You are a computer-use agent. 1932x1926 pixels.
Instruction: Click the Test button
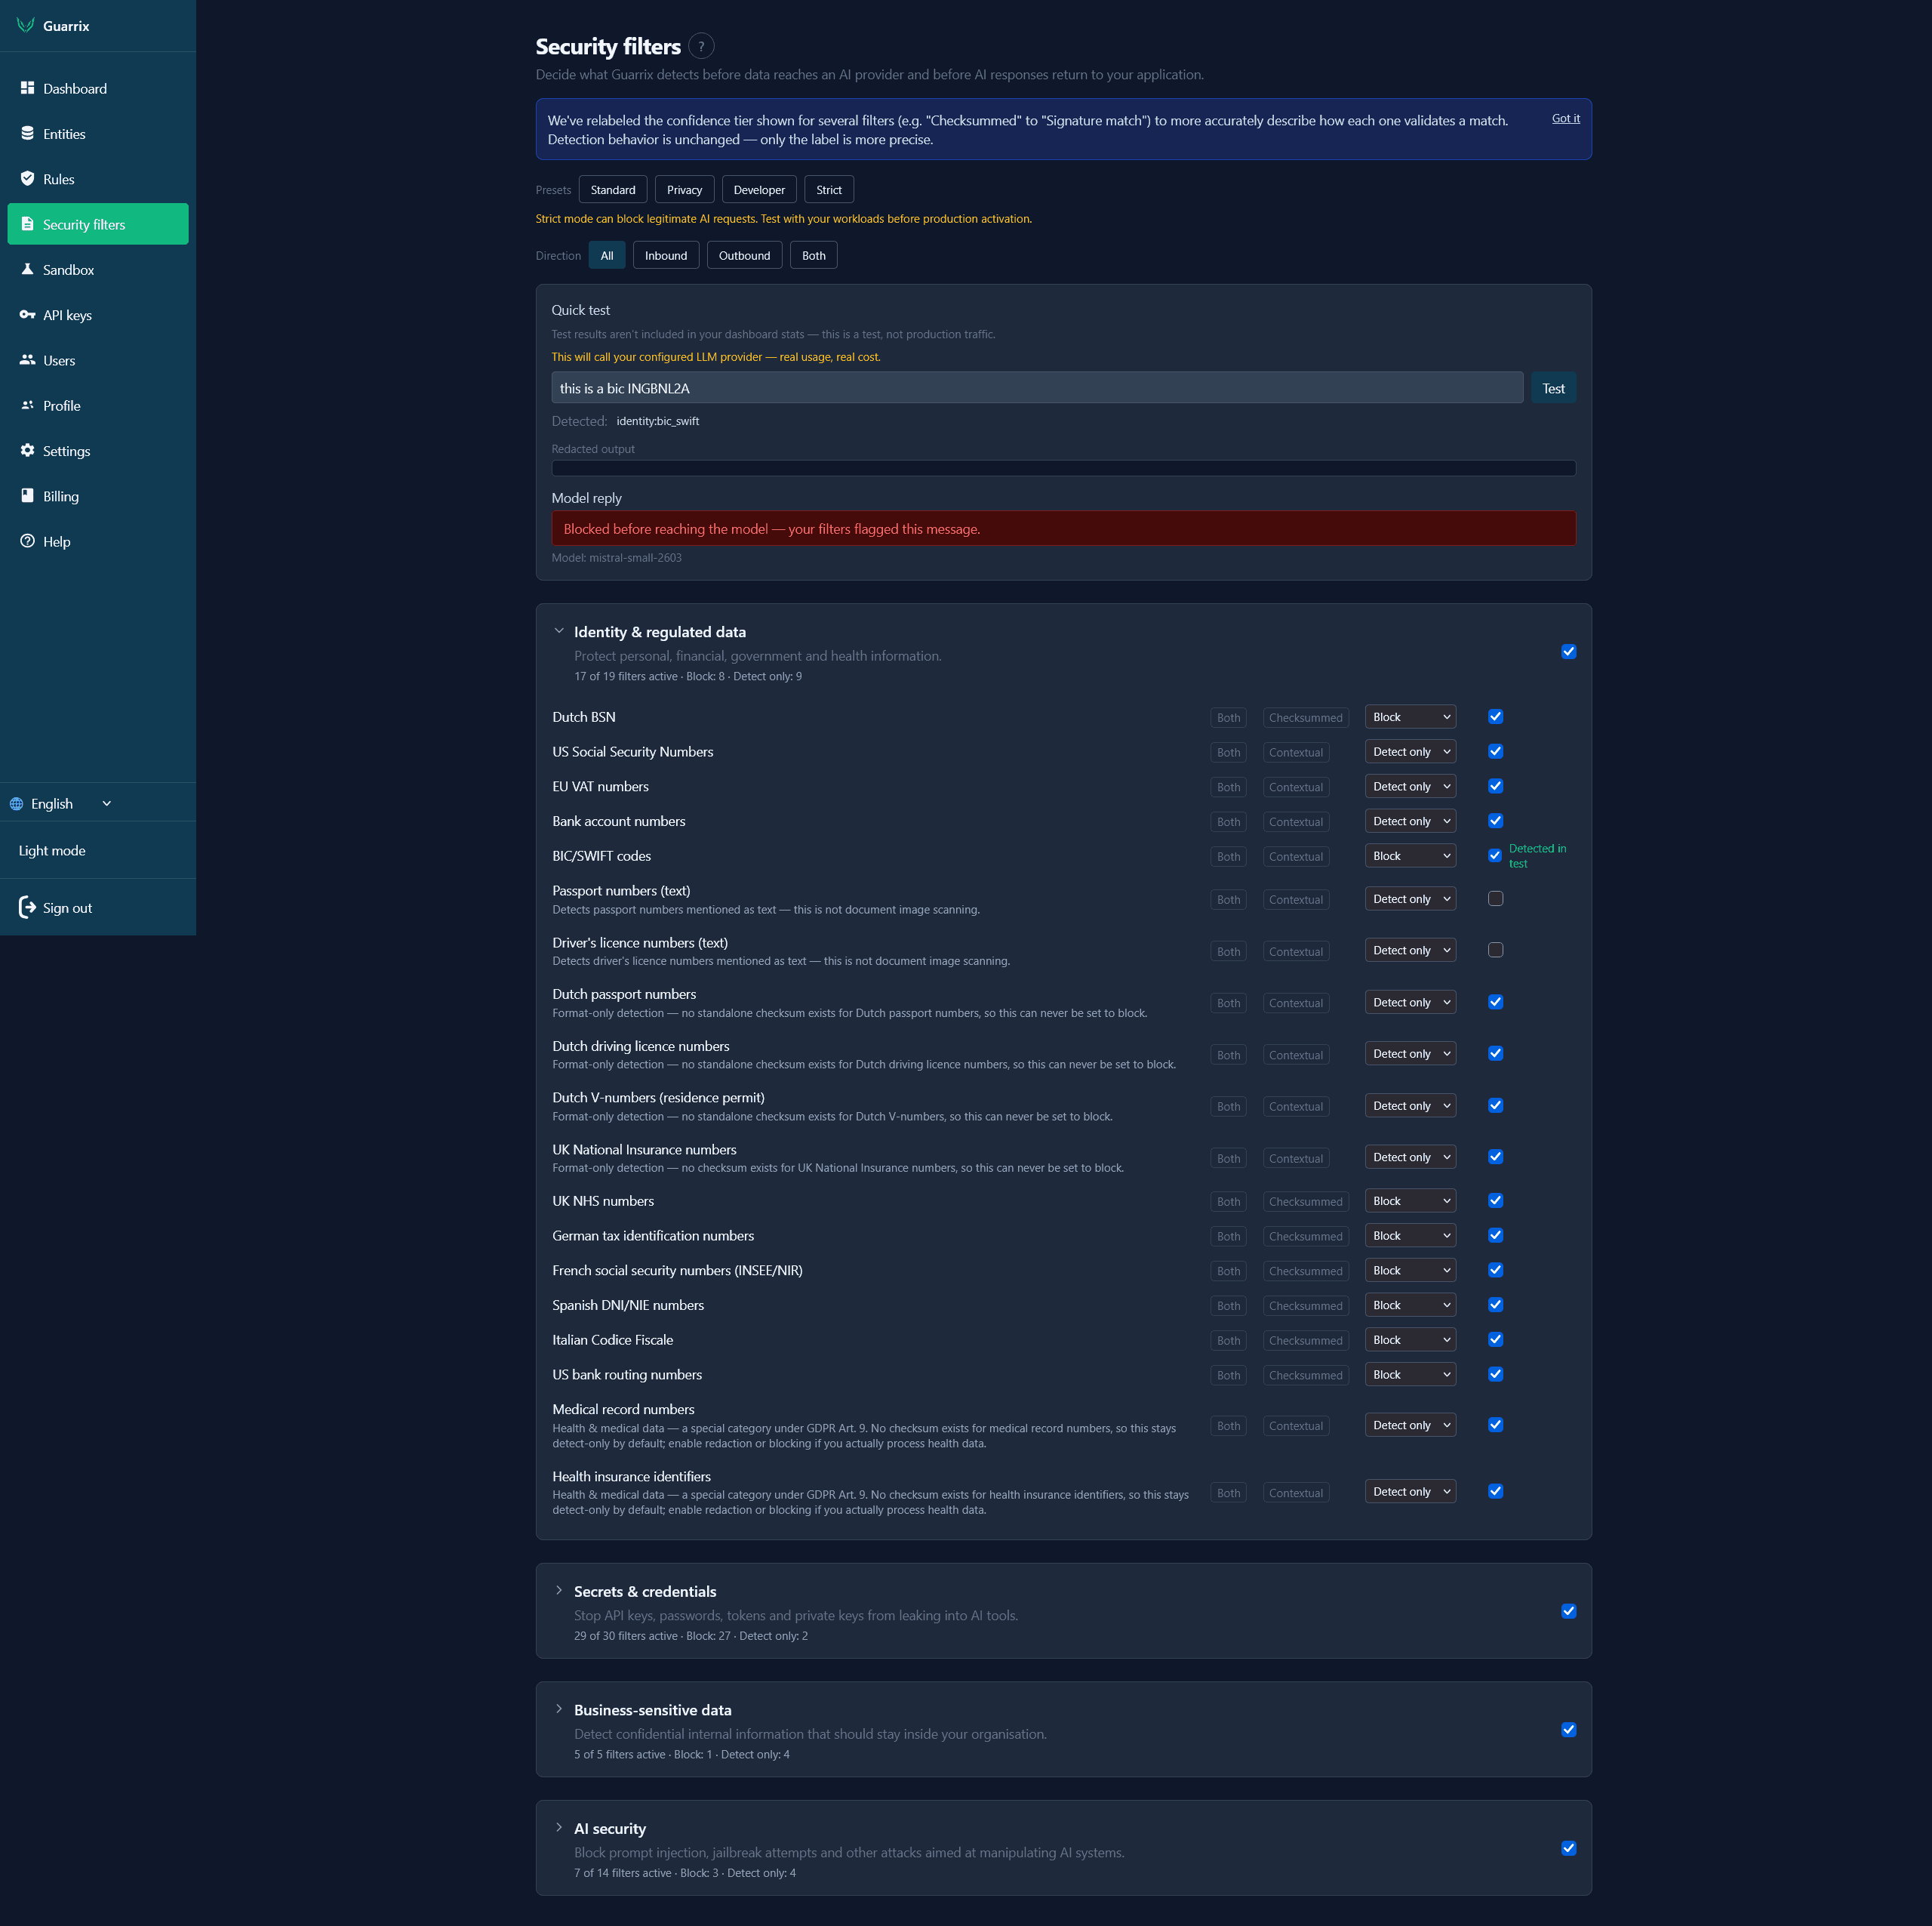click(1553, 388)
